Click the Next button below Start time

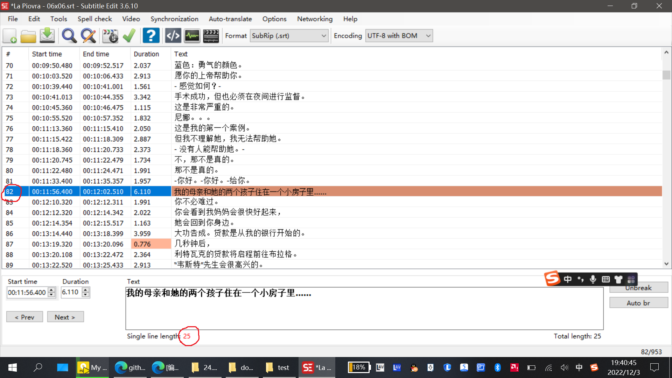coord(65,317)
